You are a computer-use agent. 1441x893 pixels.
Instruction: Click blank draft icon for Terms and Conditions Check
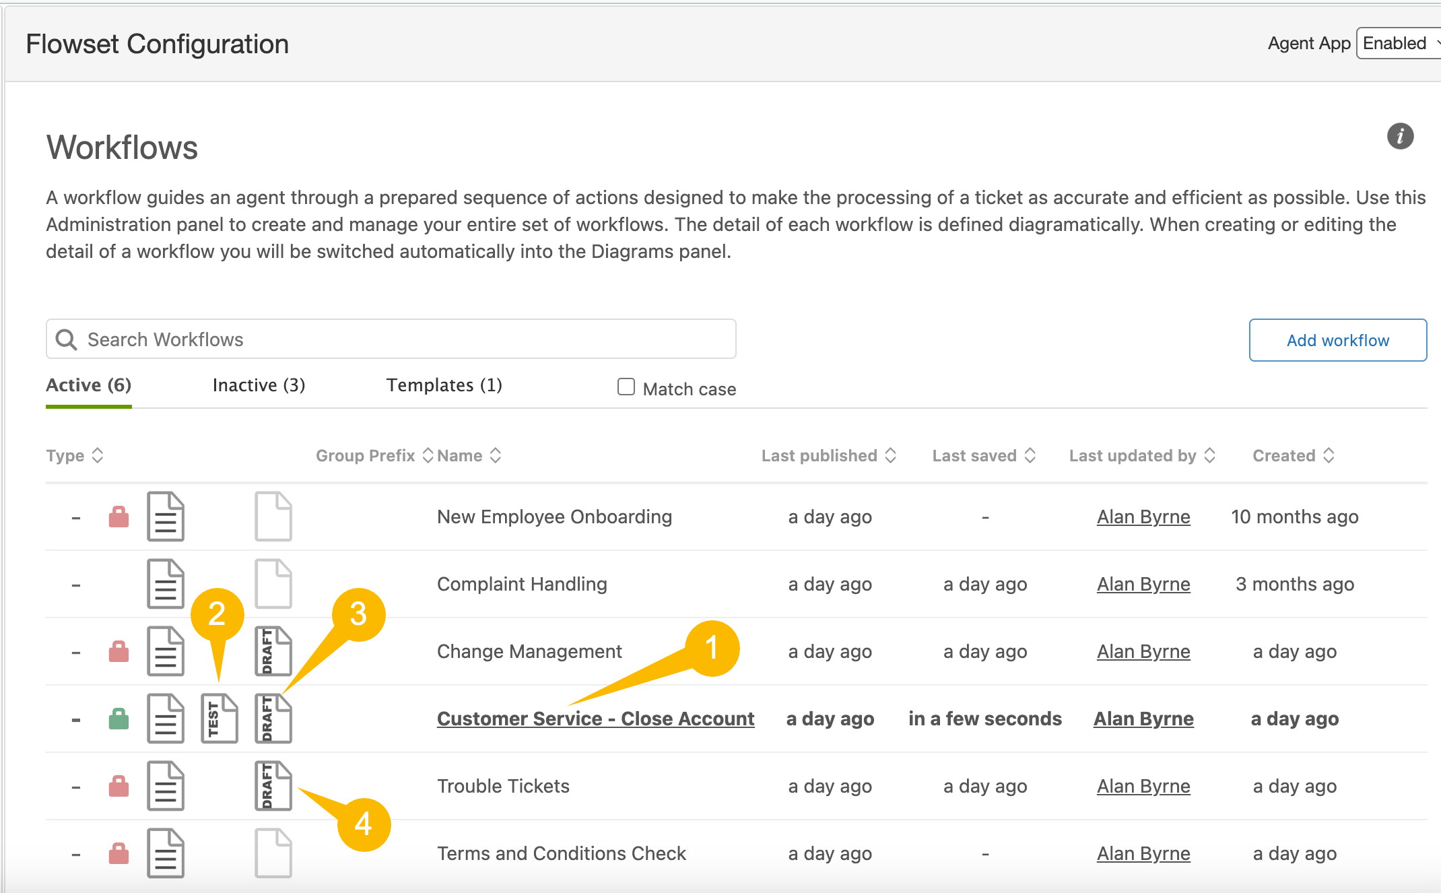tap(273, 853)
